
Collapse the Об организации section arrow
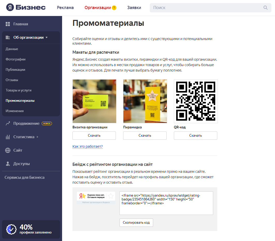47,37
